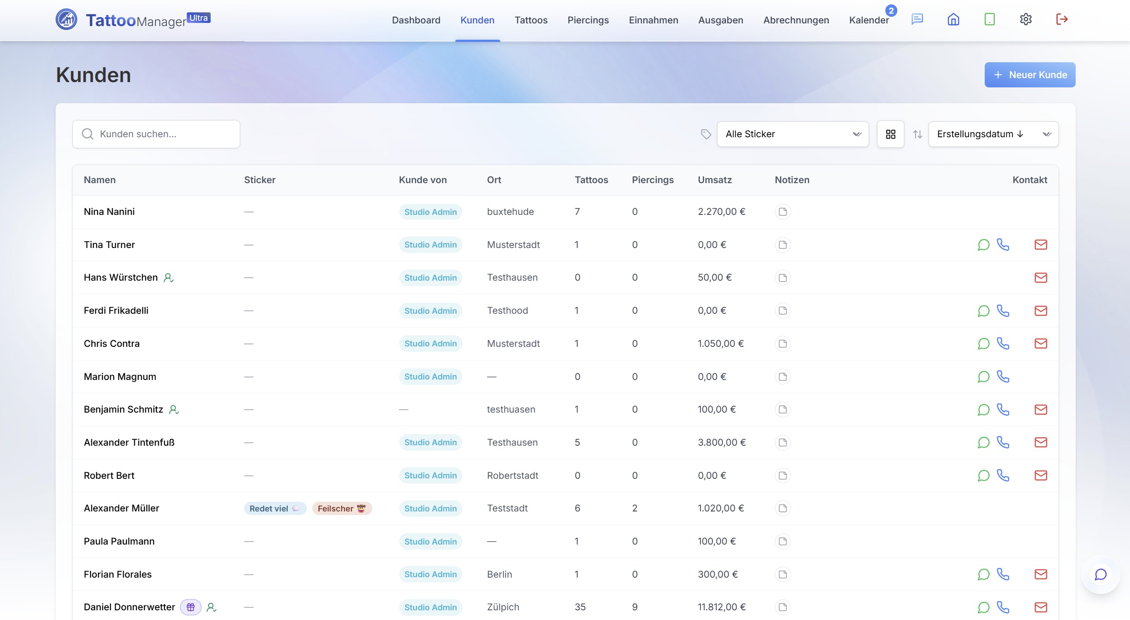Click the Feilscher sticker
The image size is (1130, 620).
click(x=342, y=508)
